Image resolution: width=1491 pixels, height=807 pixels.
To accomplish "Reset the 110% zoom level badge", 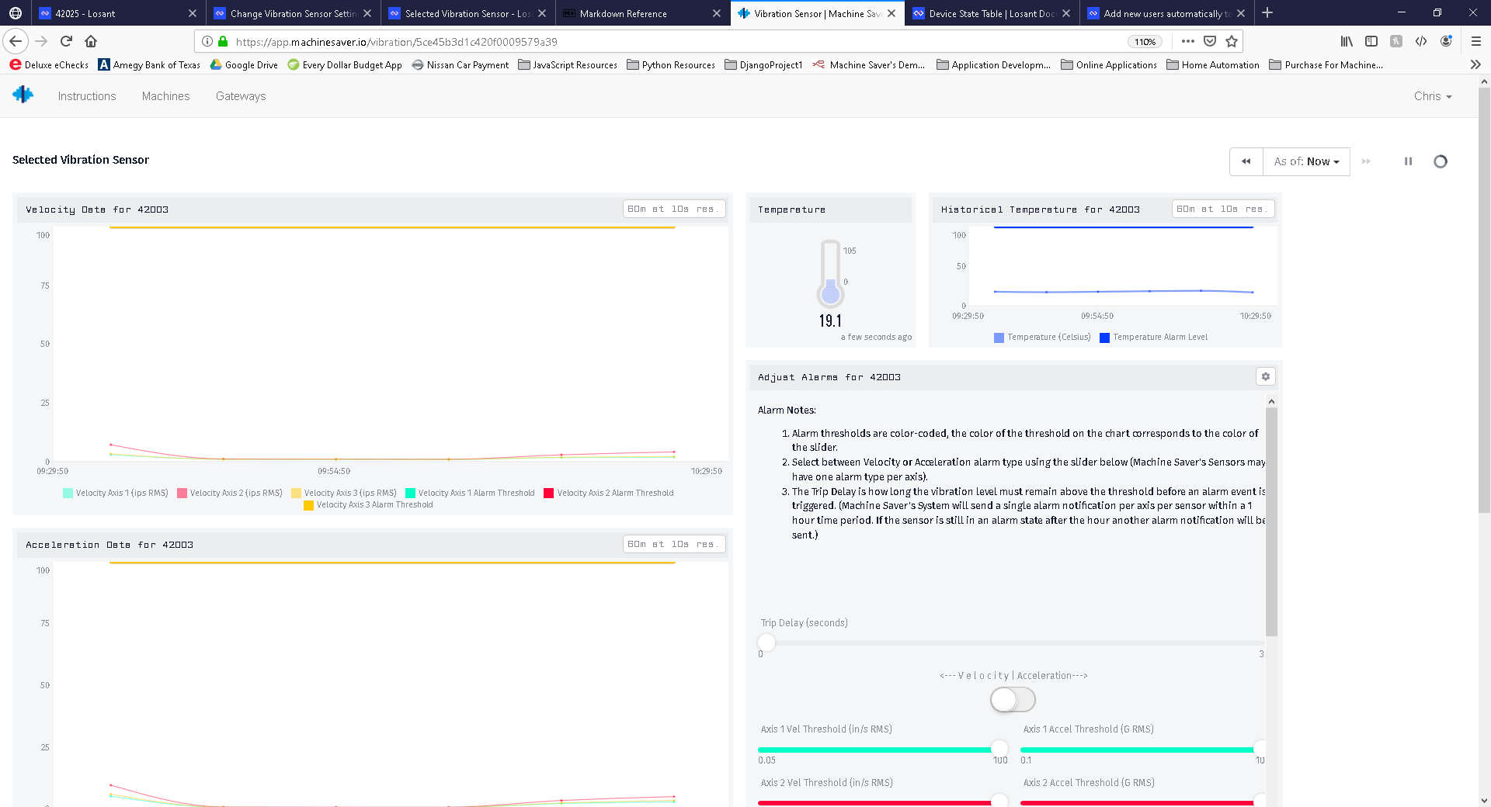I will coord(1145,42).
